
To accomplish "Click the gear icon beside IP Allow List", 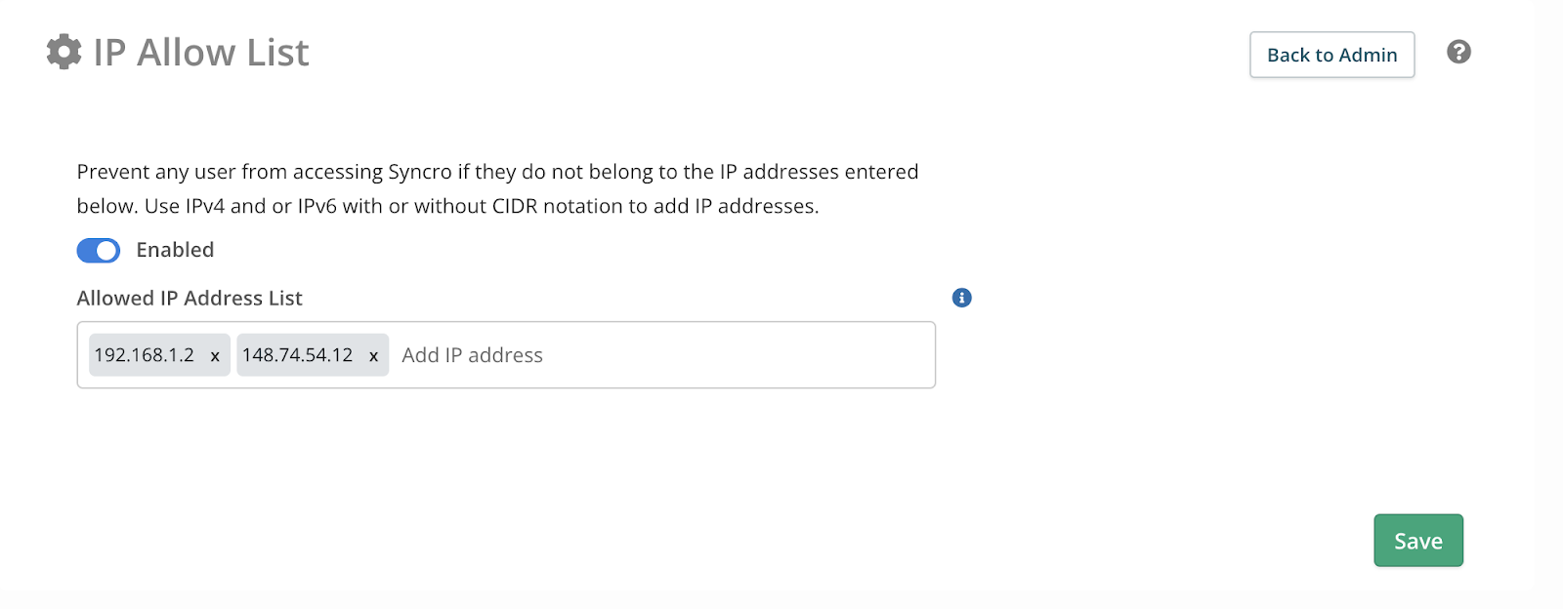I will pos(64,53).
